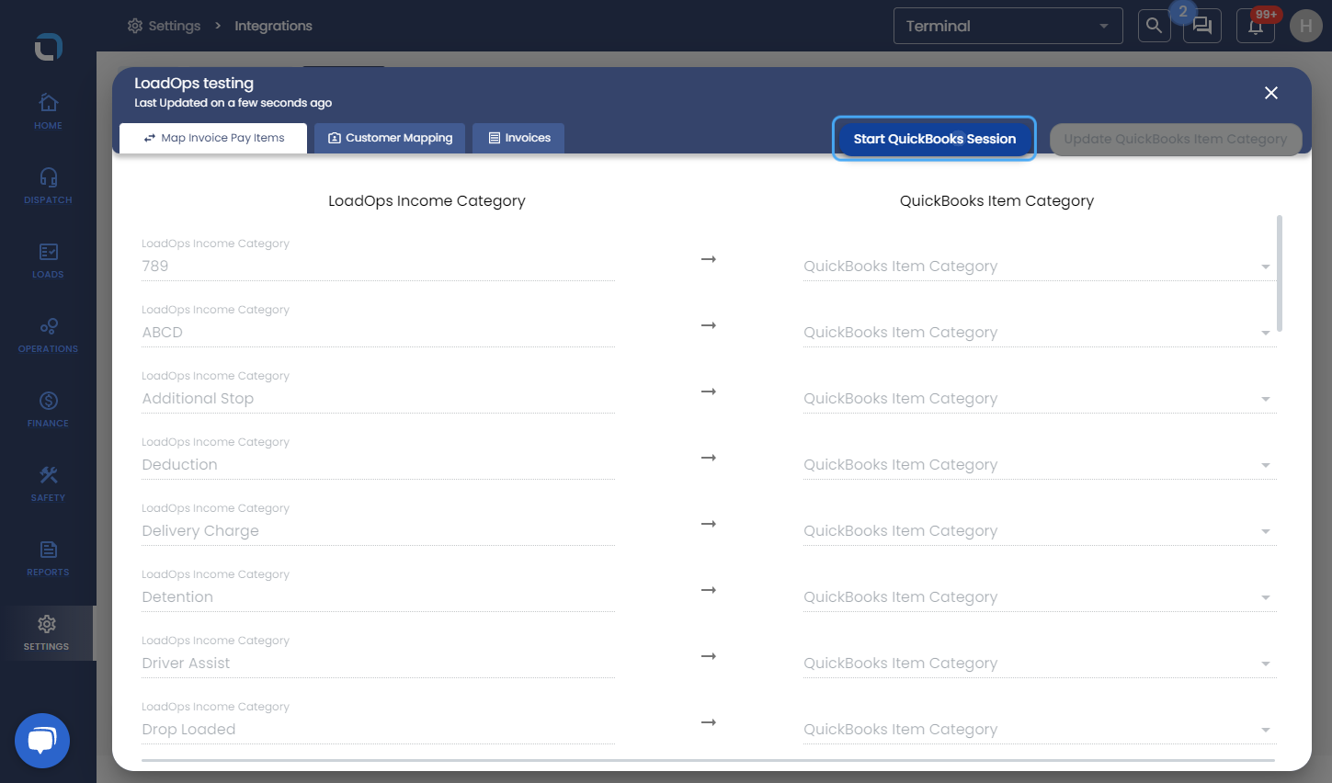Open the Safety tools section
Viewport: 1332px width, 783px height.
[48, 483]
